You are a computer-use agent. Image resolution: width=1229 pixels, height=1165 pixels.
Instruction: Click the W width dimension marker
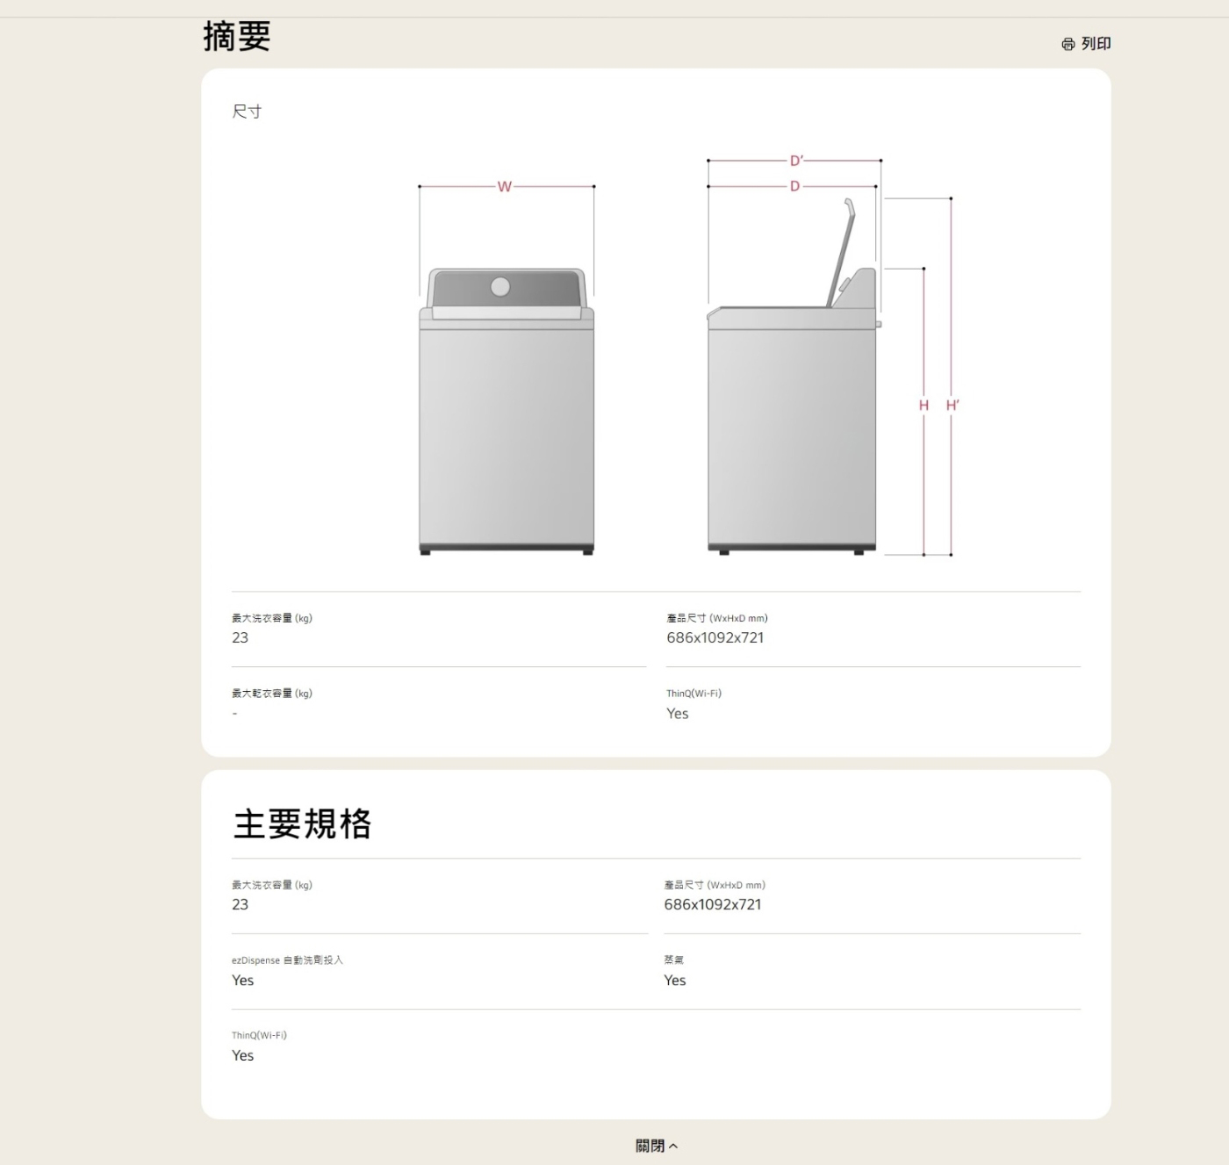[504, 186]
